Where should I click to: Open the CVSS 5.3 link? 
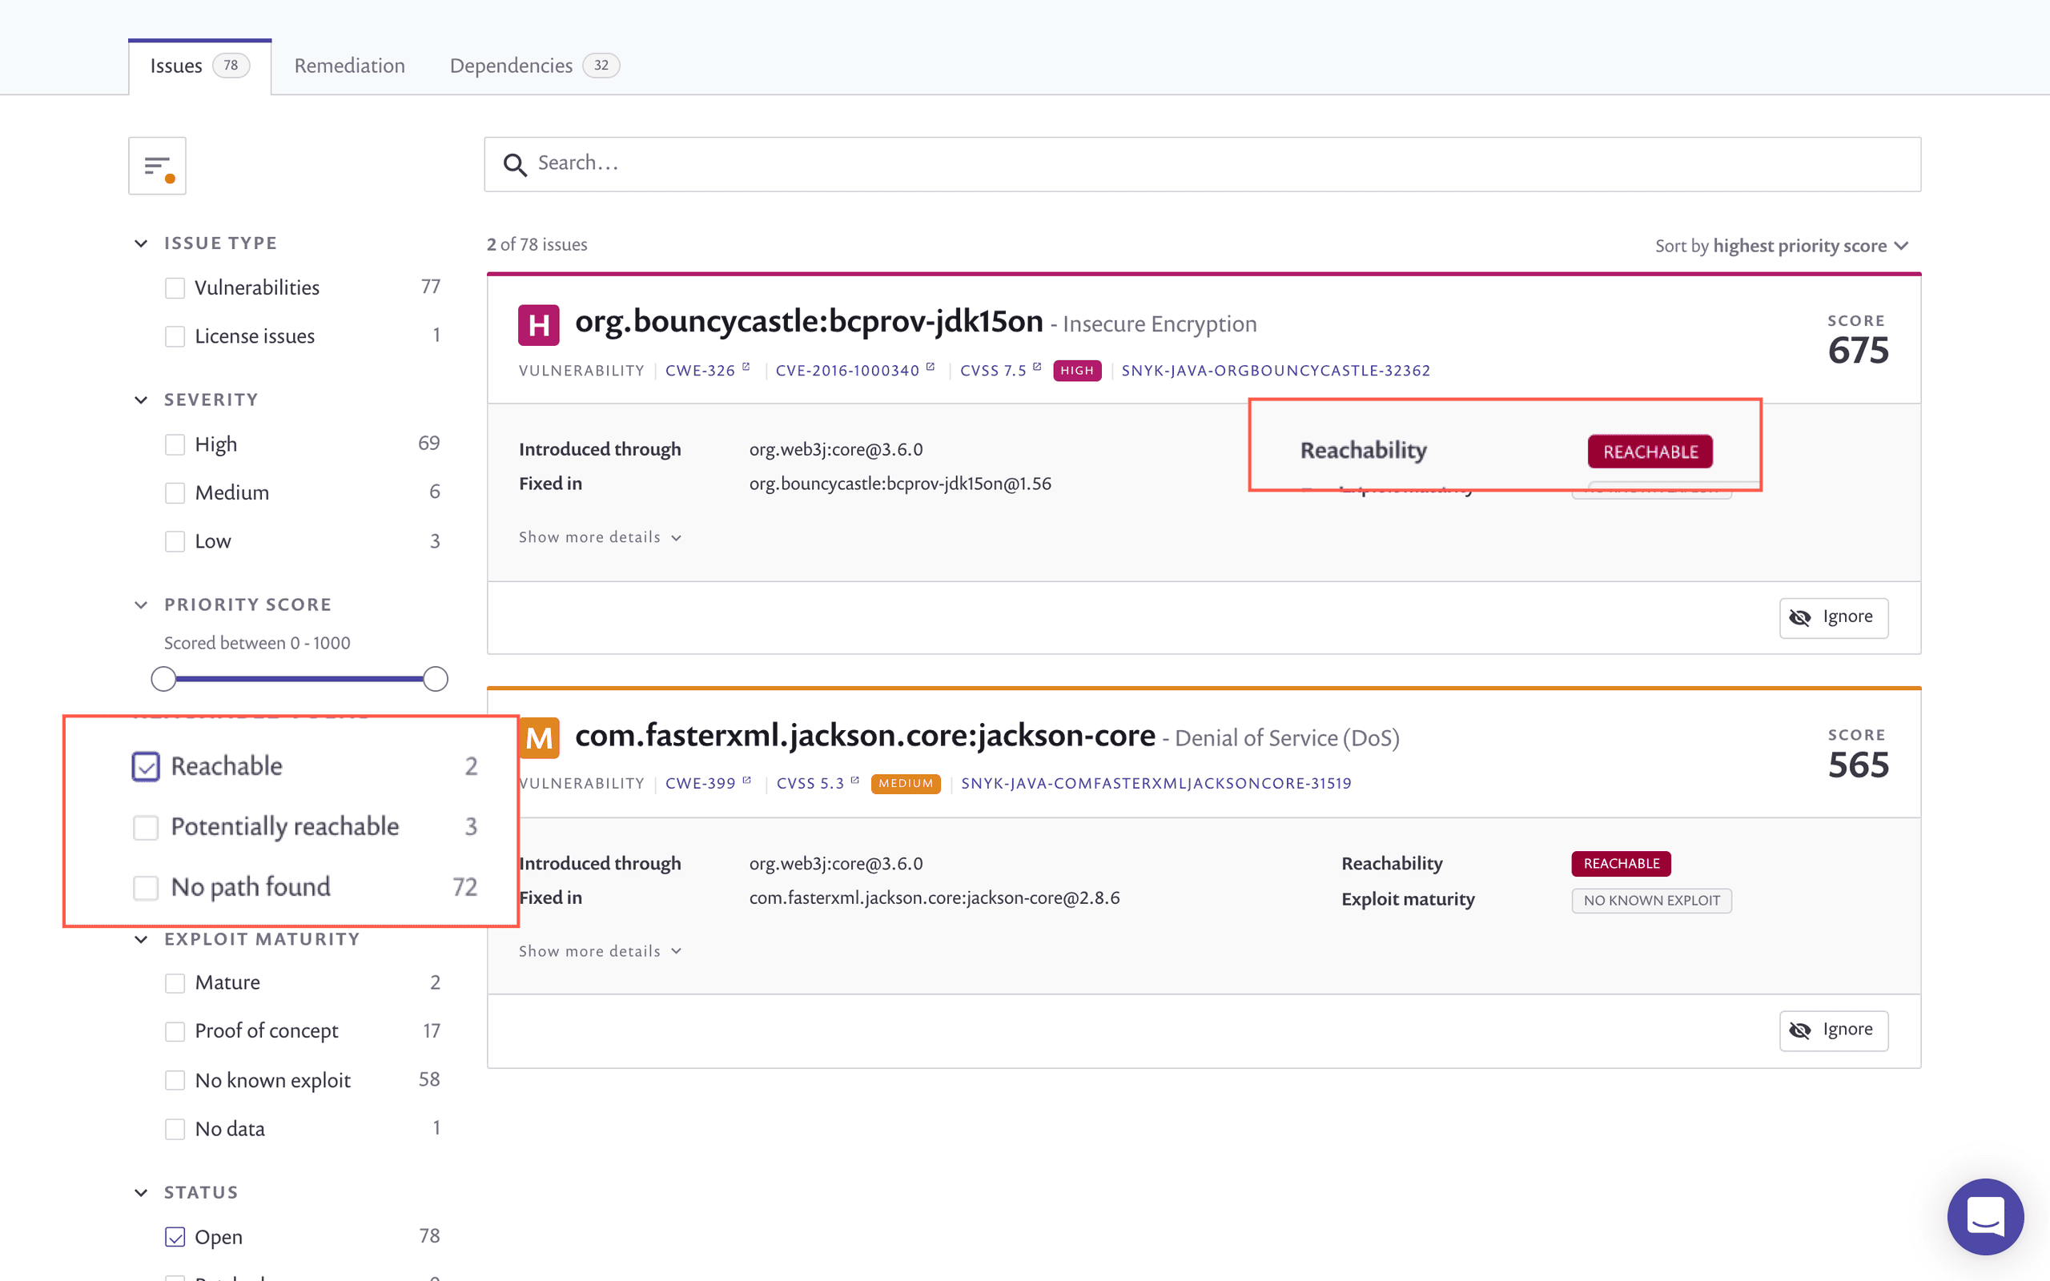[x=810, y=784]
